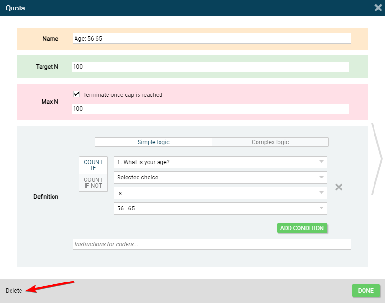Open the '1. What is your age?' dropdown
The width and height of the screenshot is (385, 303).
coord(220,162)
